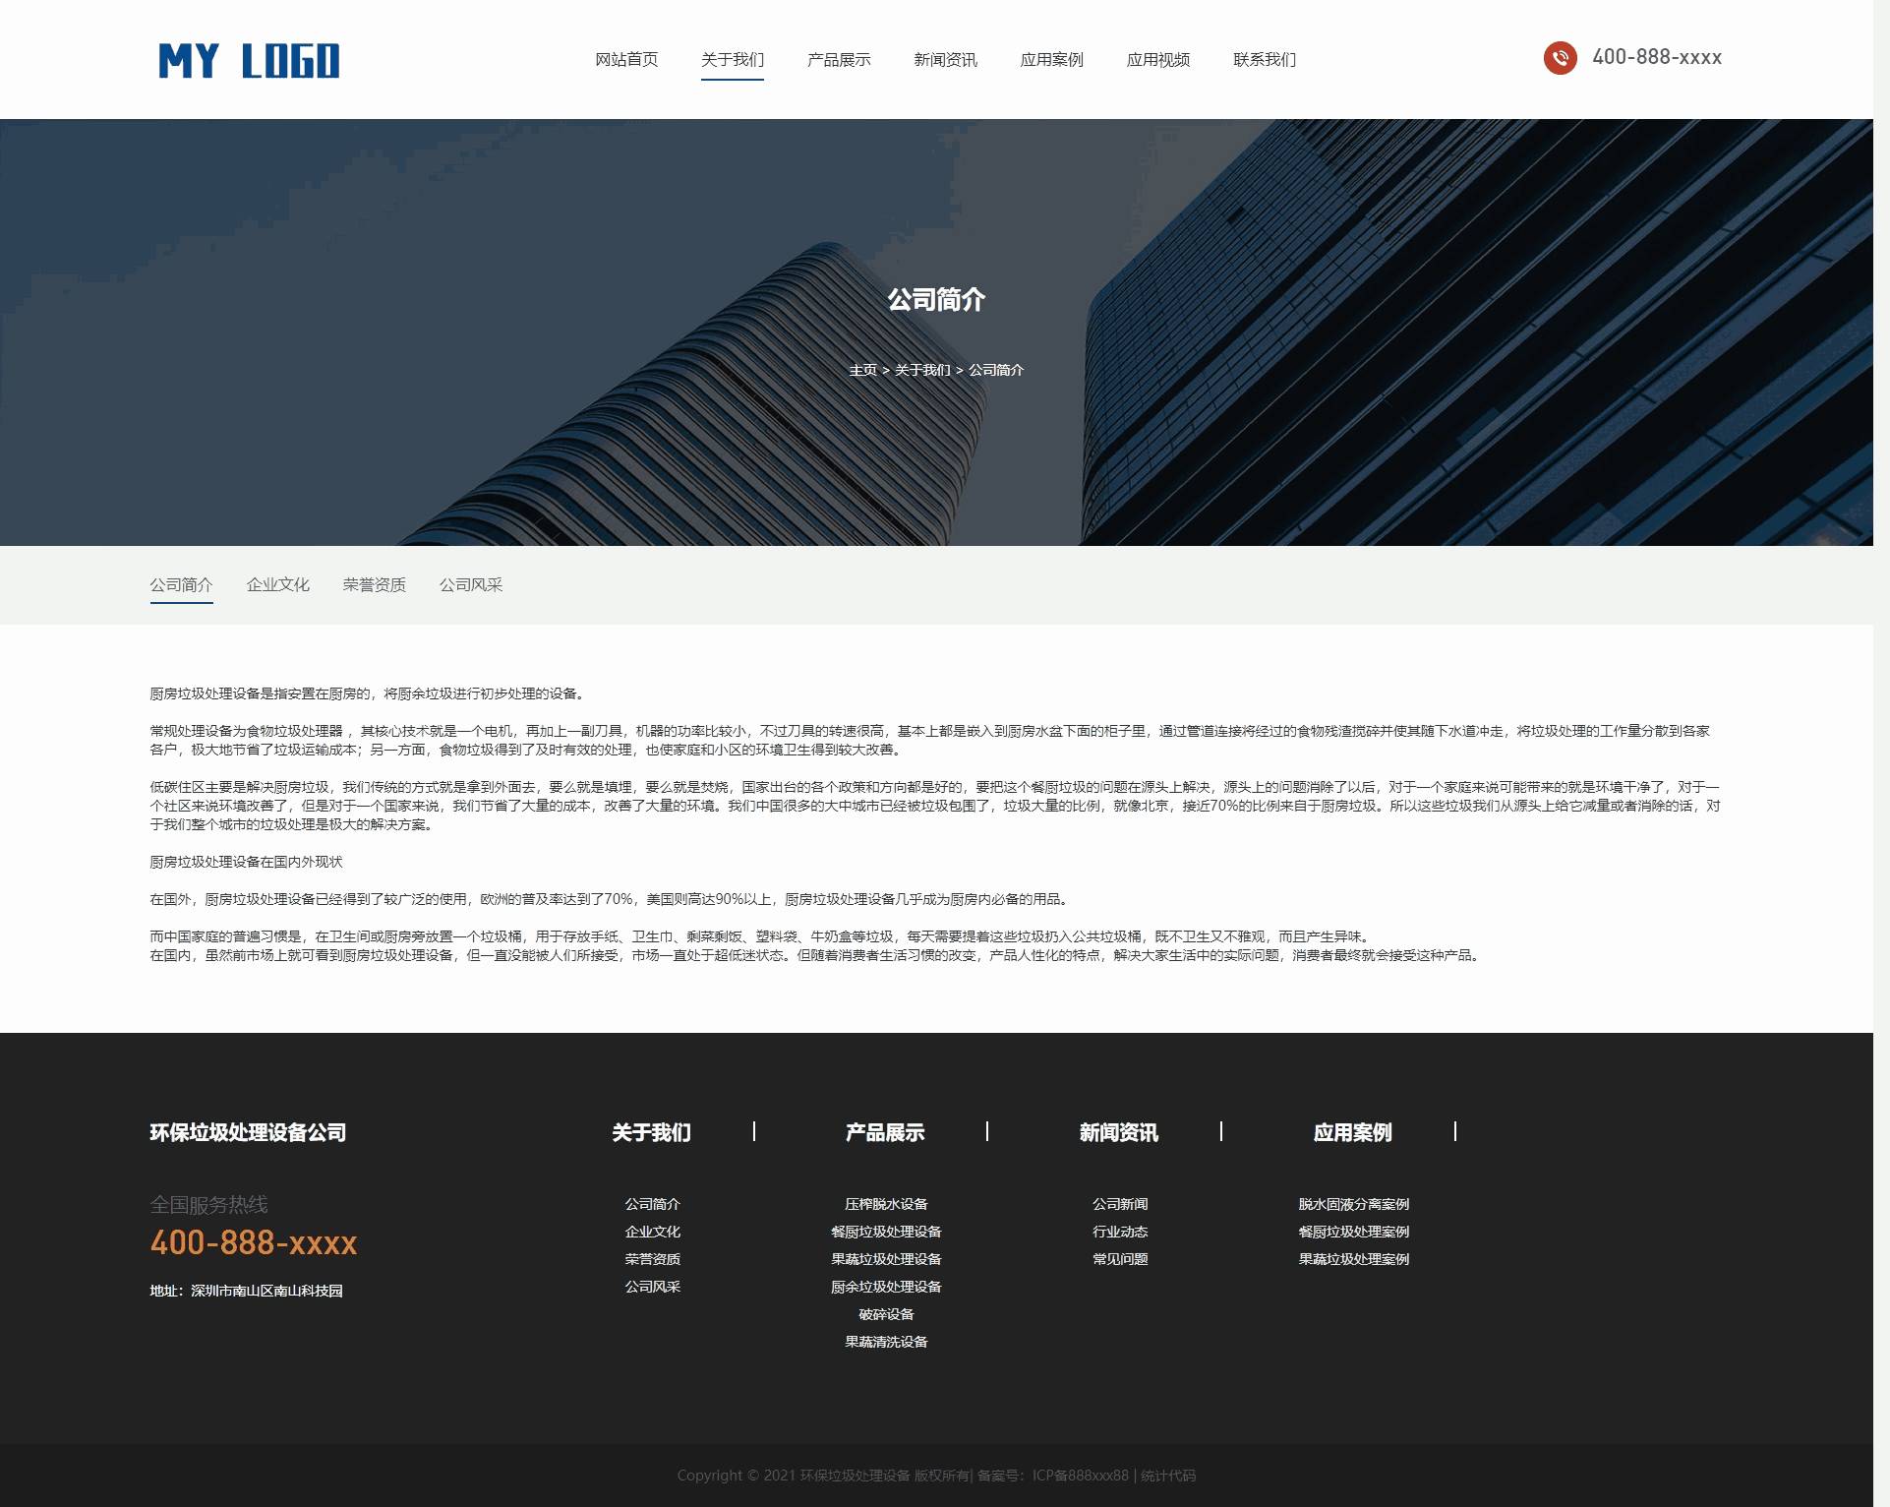
Task: Open footer link 餐厨垃圾处理设备
Action: coord(886,1232)
